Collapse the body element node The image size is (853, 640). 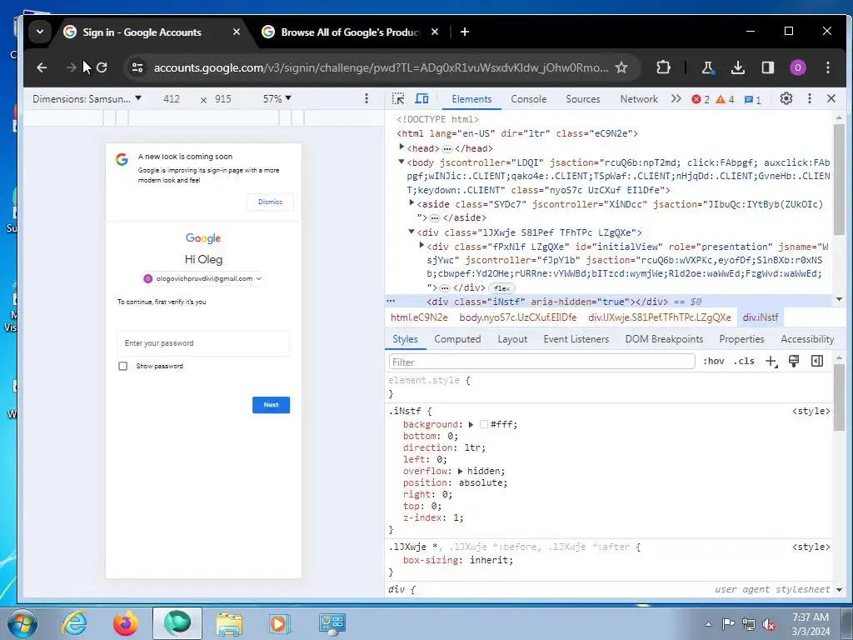402,161
